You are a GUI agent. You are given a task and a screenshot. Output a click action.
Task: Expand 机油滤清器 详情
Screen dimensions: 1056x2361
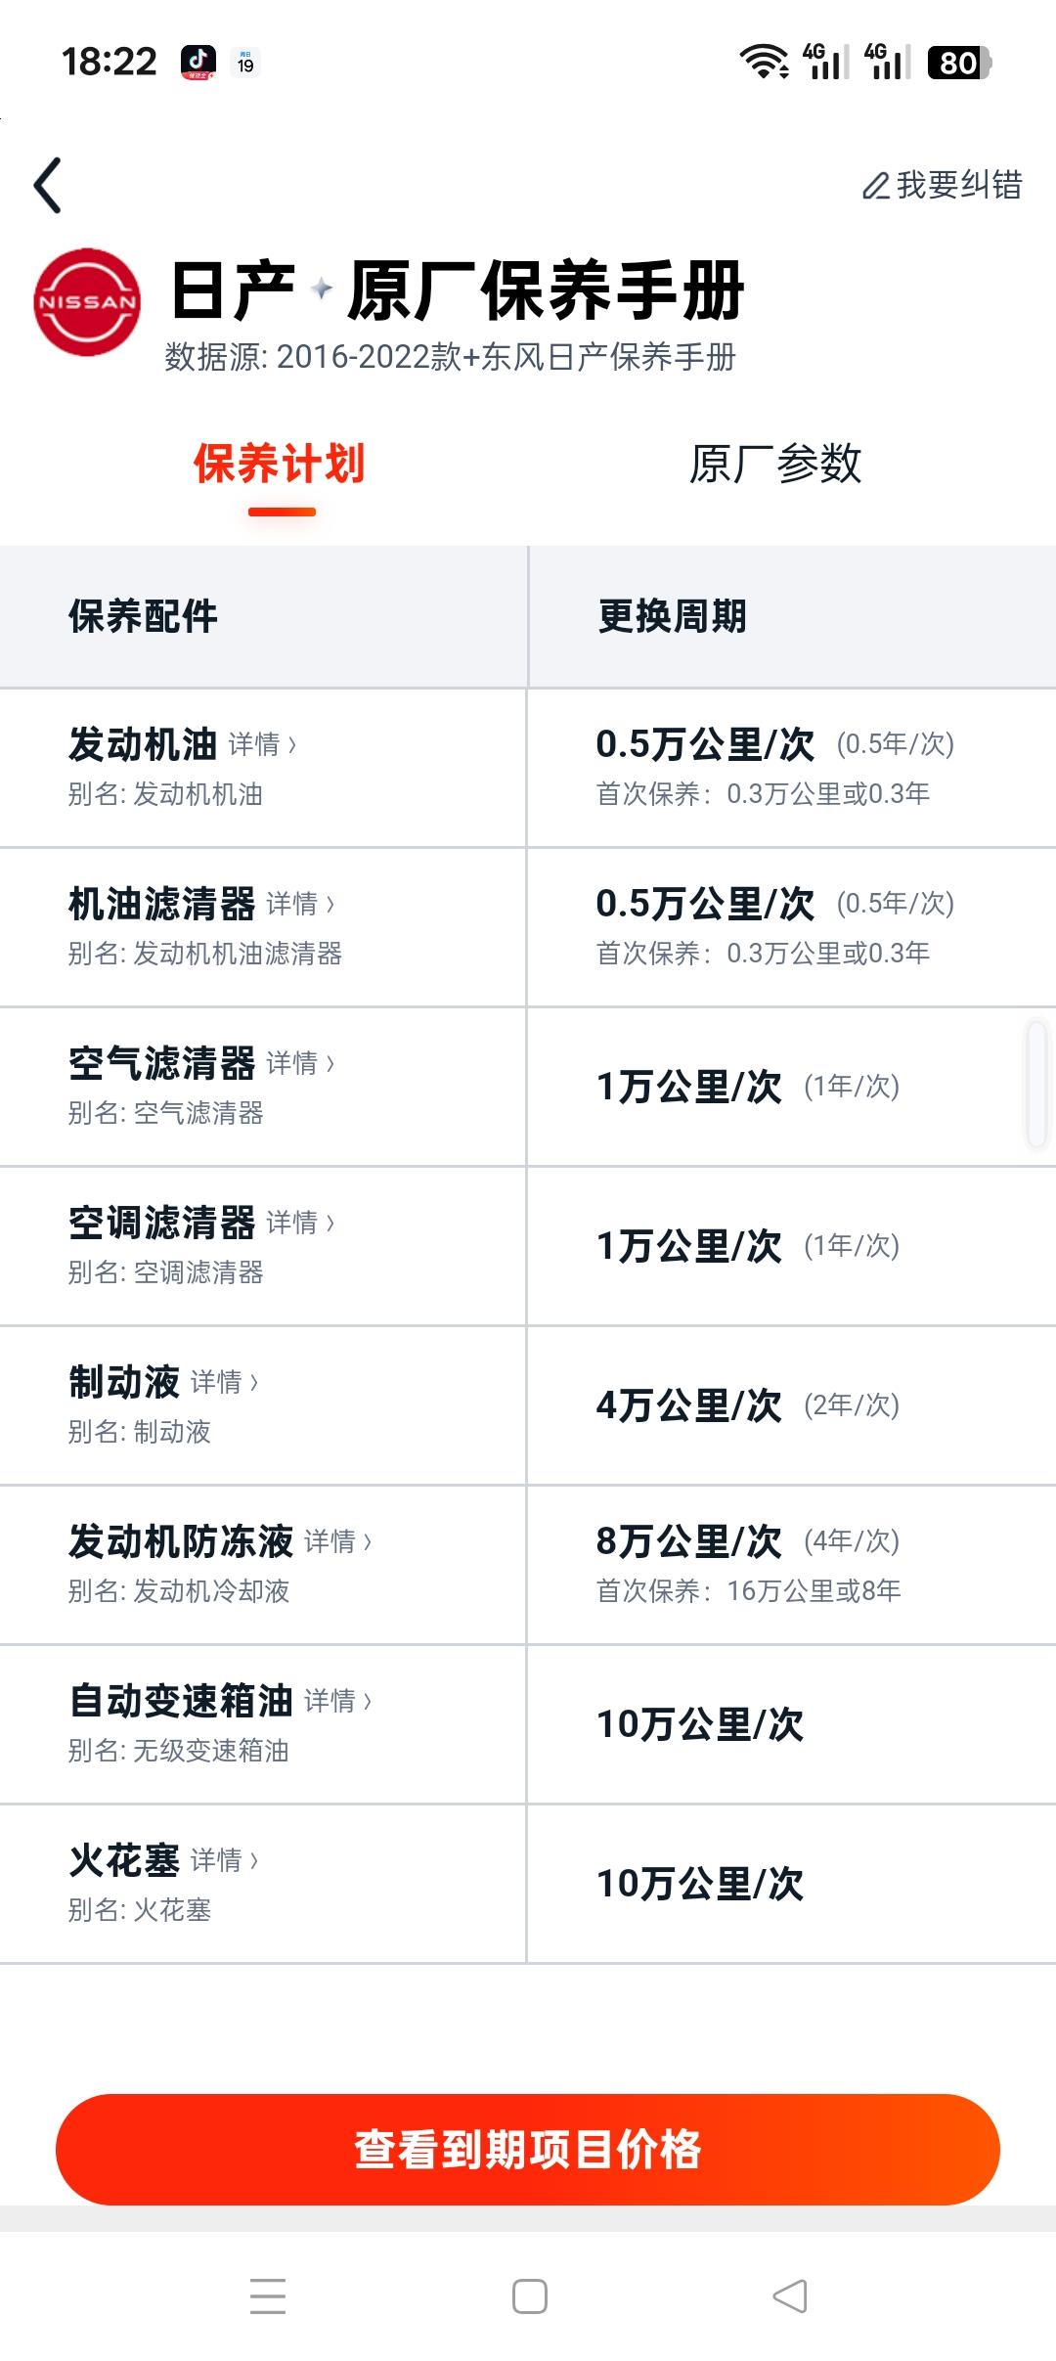[x=300, y=904]
